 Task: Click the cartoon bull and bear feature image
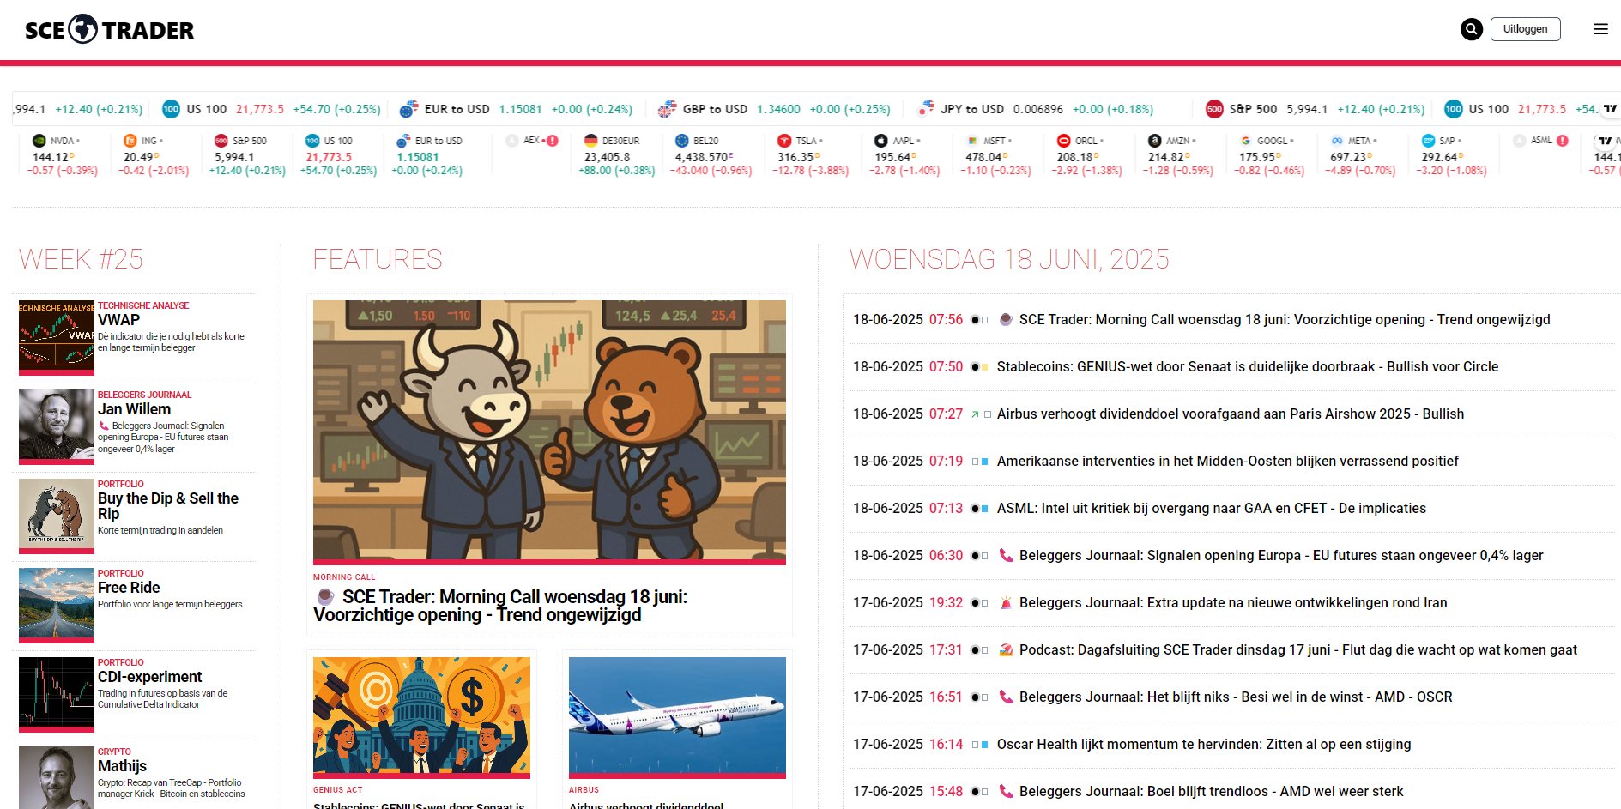549,432
